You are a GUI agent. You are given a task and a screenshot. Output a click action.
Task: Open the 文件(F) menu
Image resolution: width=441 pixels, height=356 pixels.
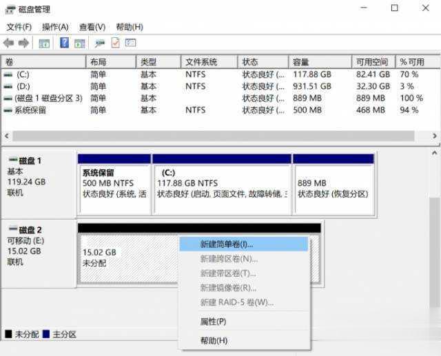[x=19, y=28]
